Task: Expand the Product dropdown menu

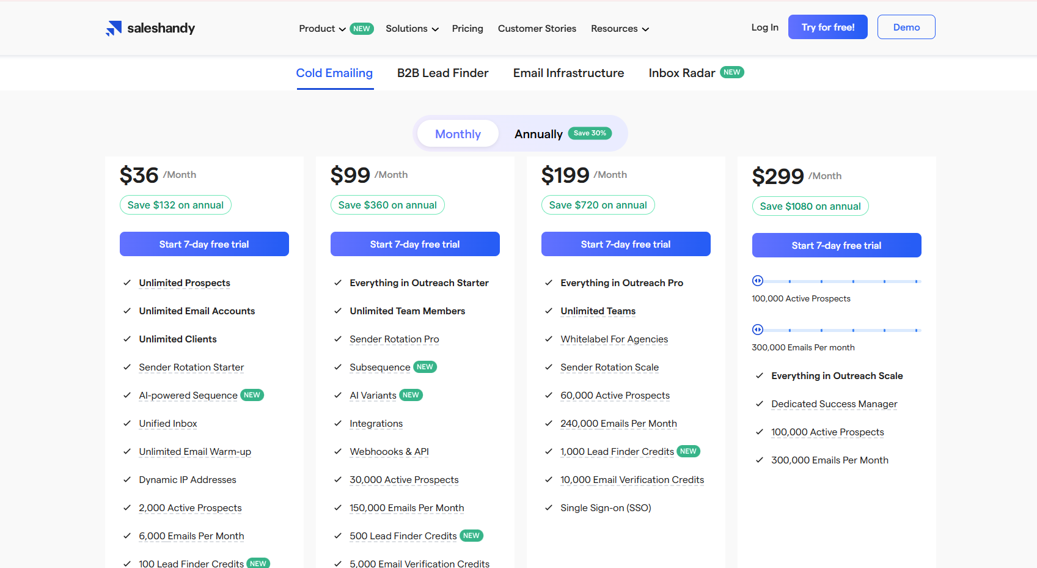Action: [x=322, y=29]
